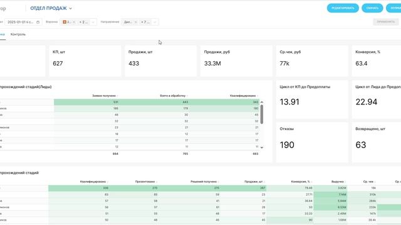The image size is (401, 225).
Task: Sort by Взято в обработку column header
Action: click(x=174, y=96)
